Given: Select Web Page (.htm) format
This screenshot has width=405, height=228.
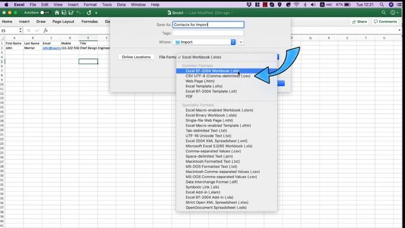Looking at the screenshot, I should pos(227,81).
